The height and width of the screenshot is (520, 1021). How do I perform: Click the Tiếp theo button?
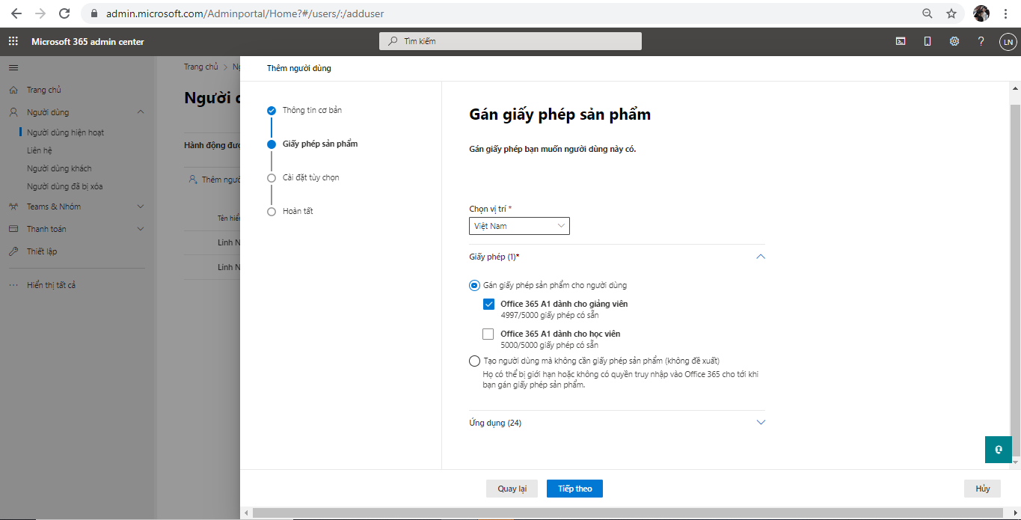(574, 489)
